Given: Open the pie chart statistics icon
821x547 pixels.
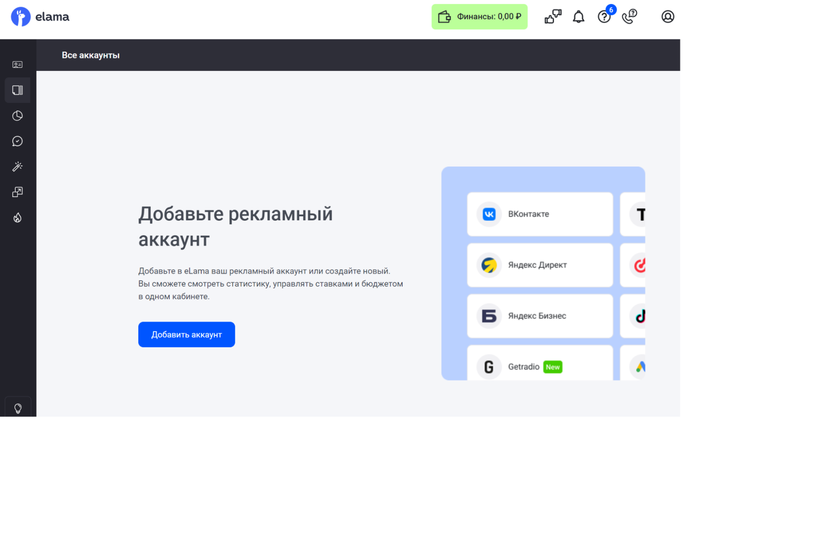Looking at the screenshot, I should [18, 116].
